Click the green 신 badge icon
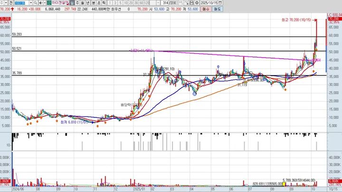 click(49, 3)
